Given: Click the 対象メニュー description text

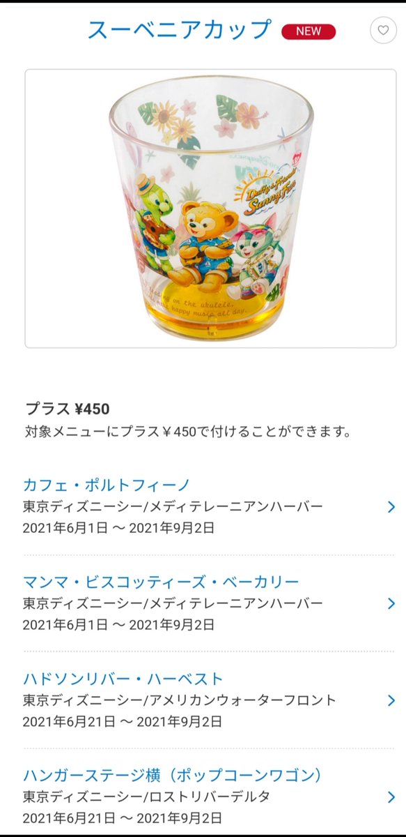Looking at the screenshot, I should [x=187, y=432].
